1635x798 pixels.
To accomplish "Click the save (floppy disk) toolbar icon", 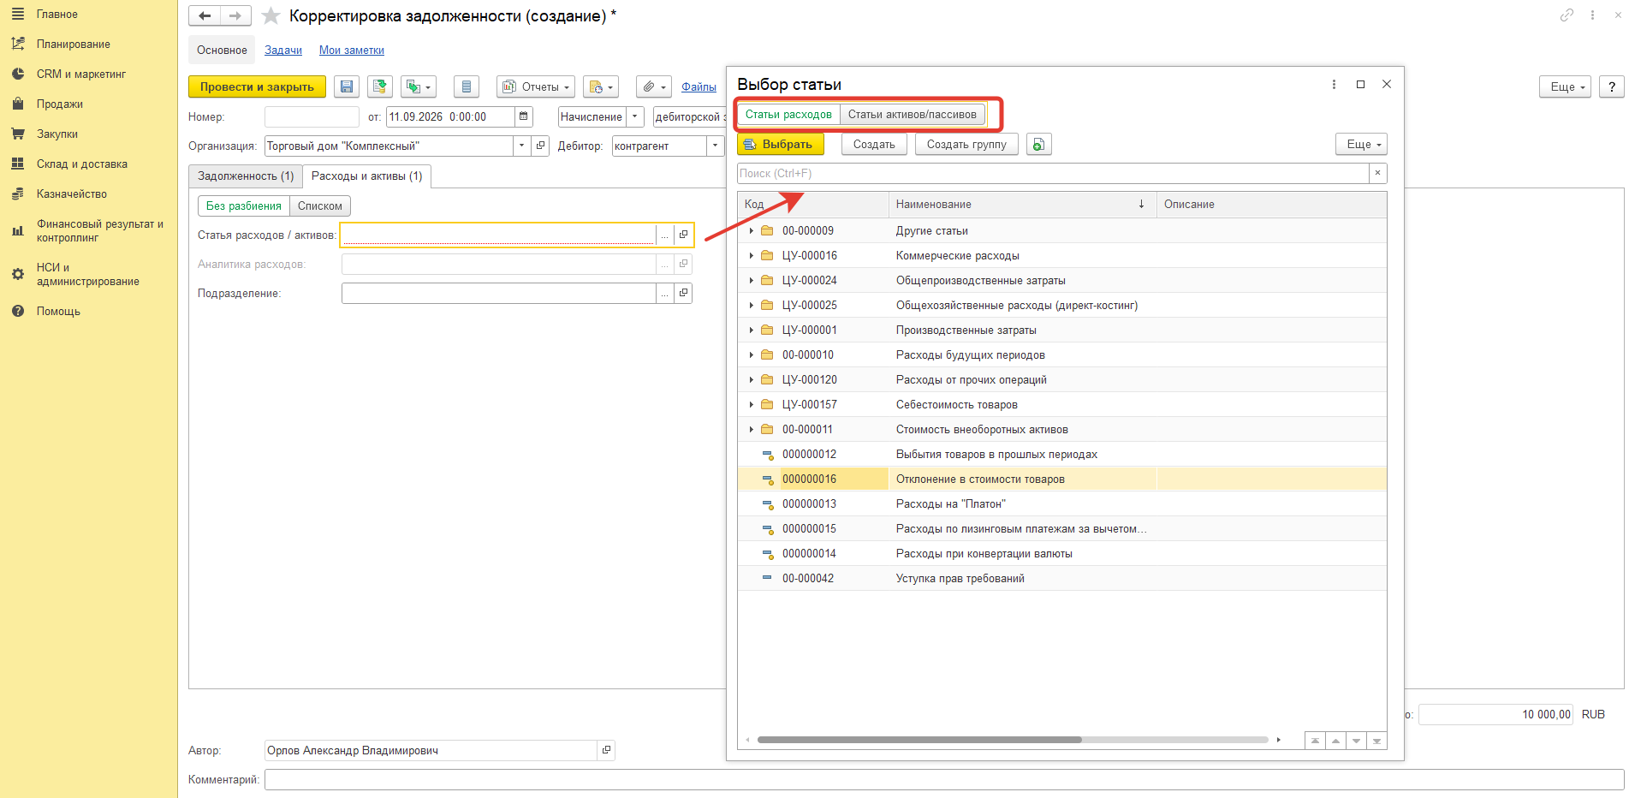I will coord(347,86).
